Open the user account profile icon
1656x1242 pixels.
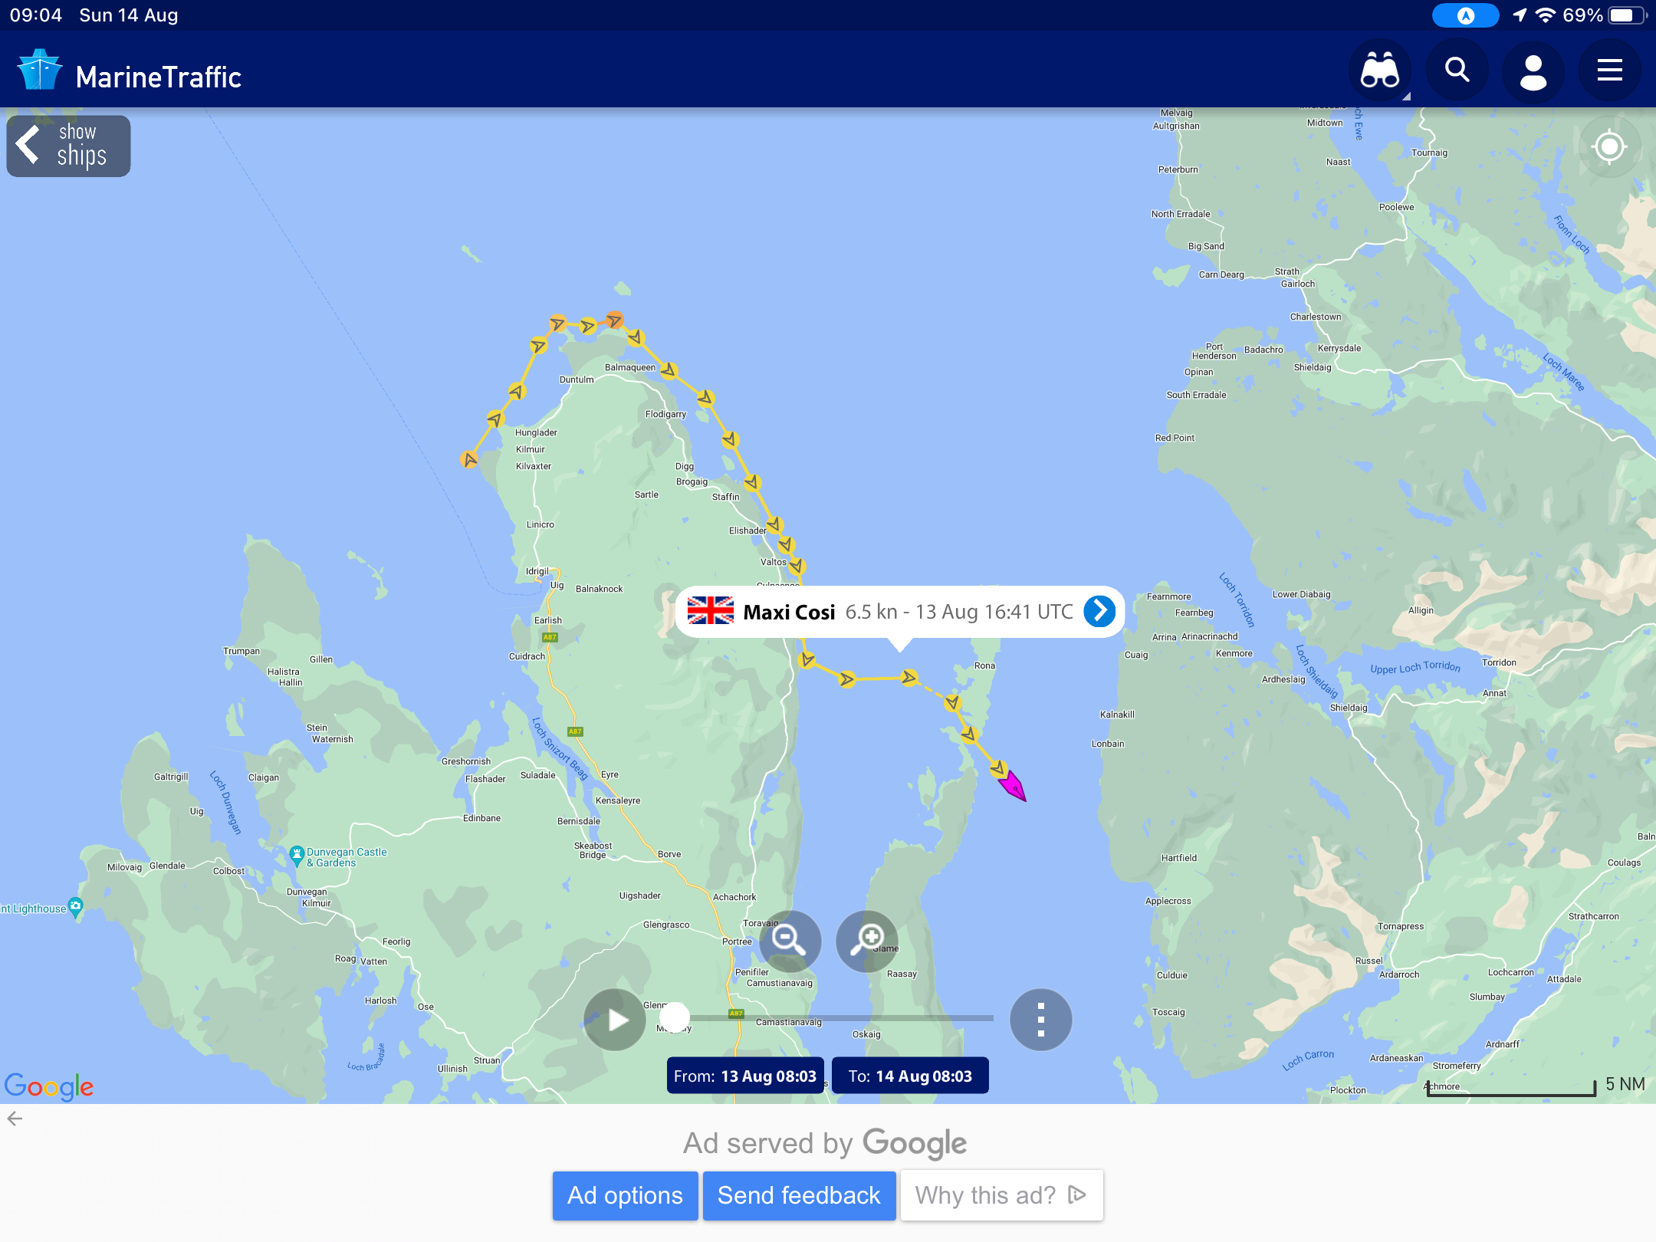(x=1533, y=73)
